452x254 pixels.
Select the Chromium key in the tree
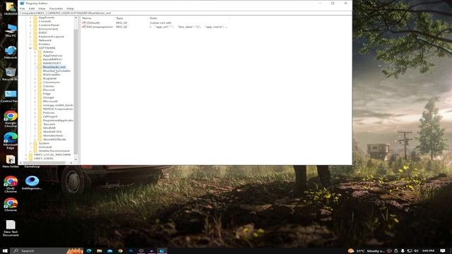52,82
